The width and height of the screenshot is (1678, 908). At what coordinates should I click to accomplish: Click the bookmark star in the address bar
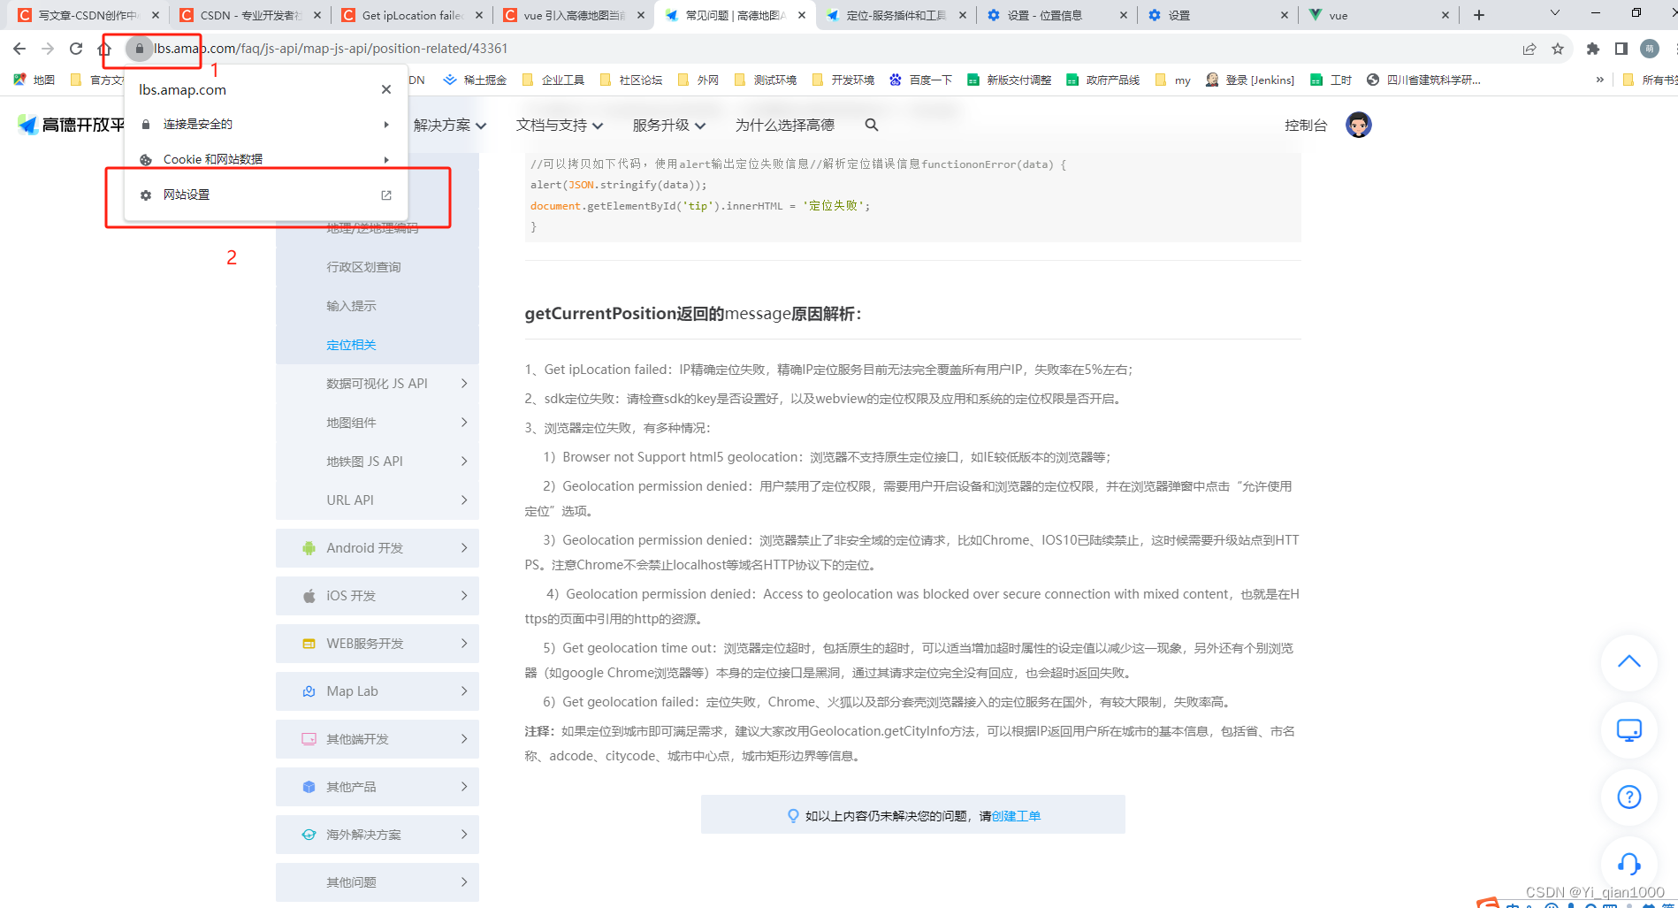1559,49
